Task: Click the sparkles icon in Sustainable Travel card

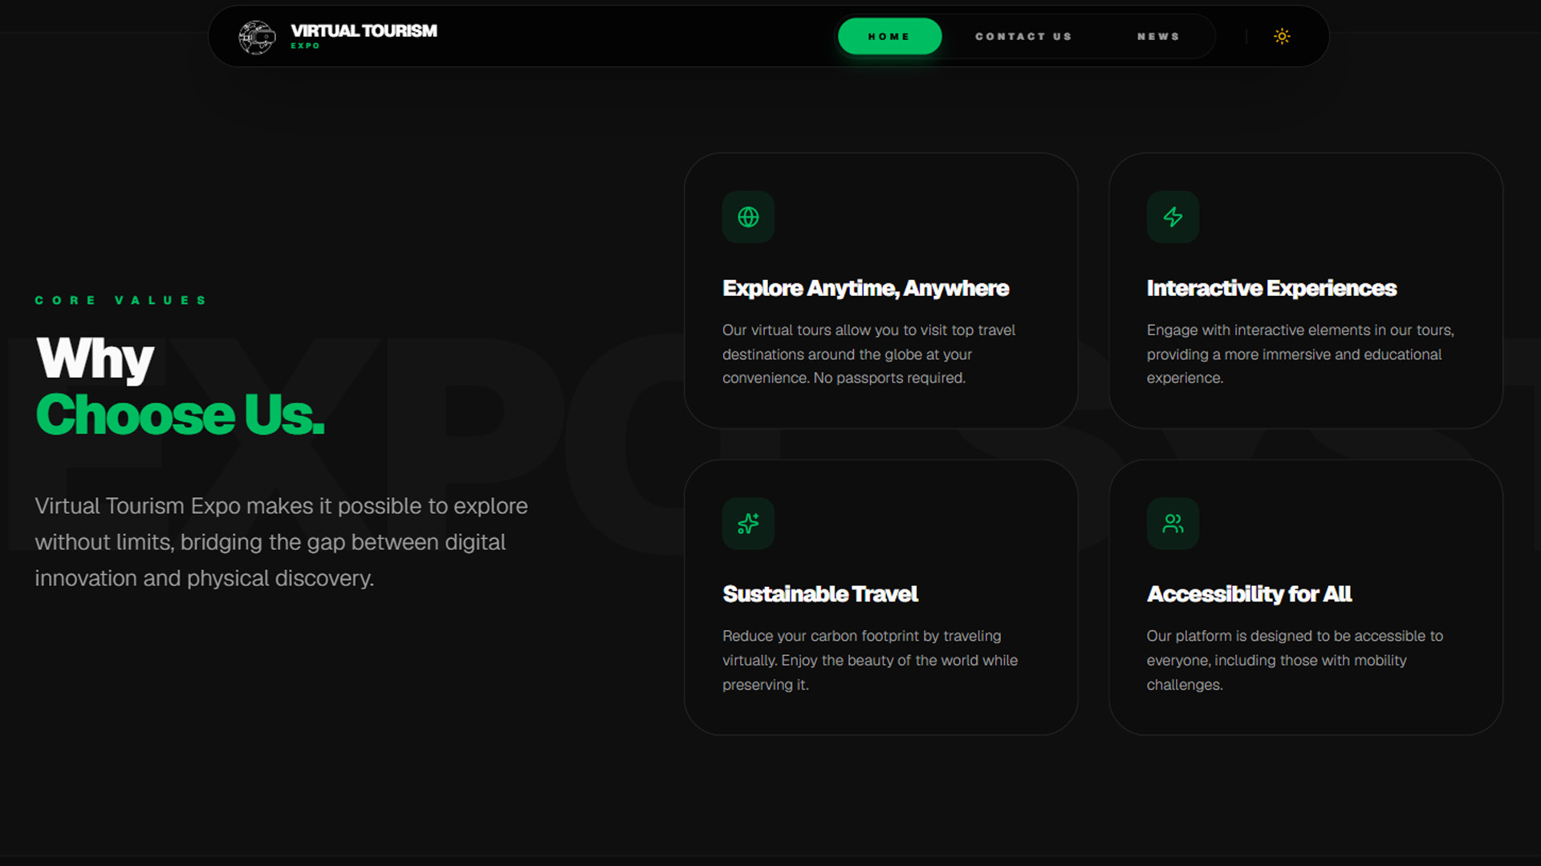Action: pos(748,524)
